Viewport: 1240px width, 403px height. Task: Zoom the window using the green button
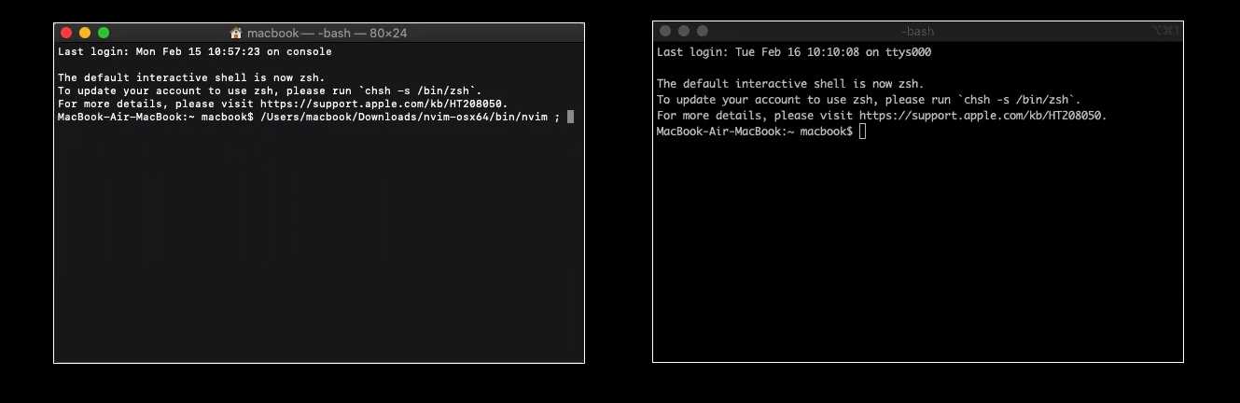pos(104,33)
